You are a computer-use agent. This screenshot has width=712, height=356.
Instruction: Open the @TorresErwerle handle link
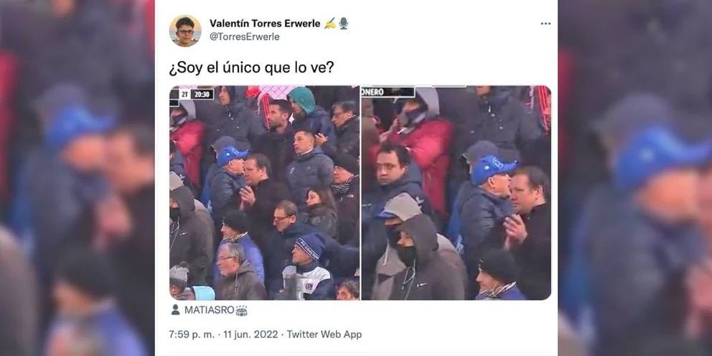point(244,37)
